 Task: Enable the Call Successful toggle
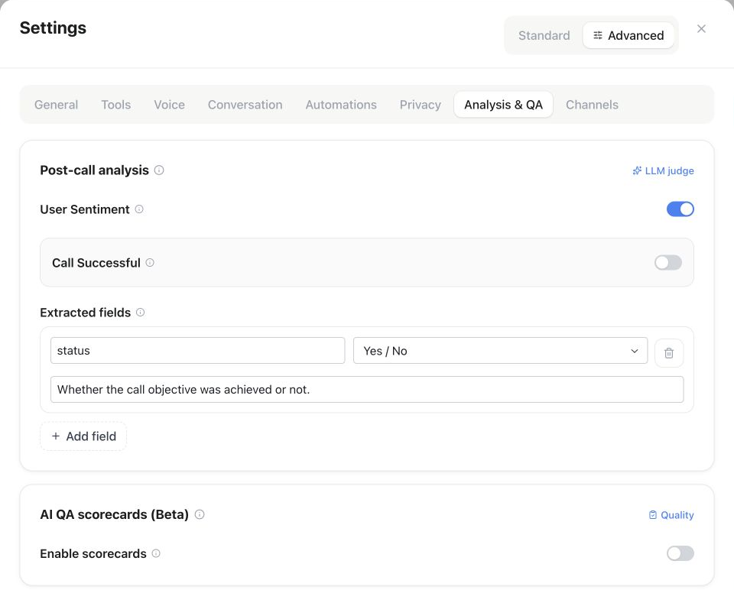coord(667,262)
